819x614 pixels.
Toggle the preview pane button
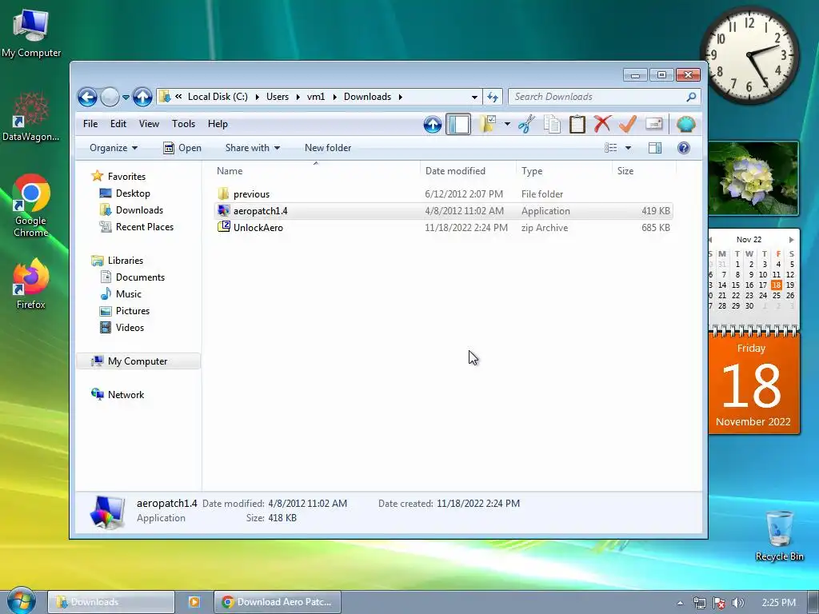point(655,148)
